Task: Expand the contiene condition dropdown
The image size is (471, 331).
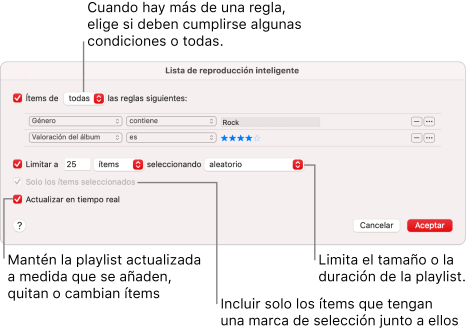Action: click(171, 121)
